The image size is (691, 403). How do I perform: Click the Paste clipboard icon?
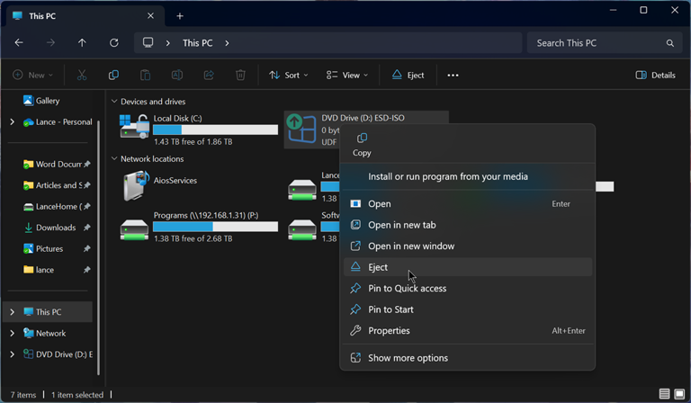point(145,75)
